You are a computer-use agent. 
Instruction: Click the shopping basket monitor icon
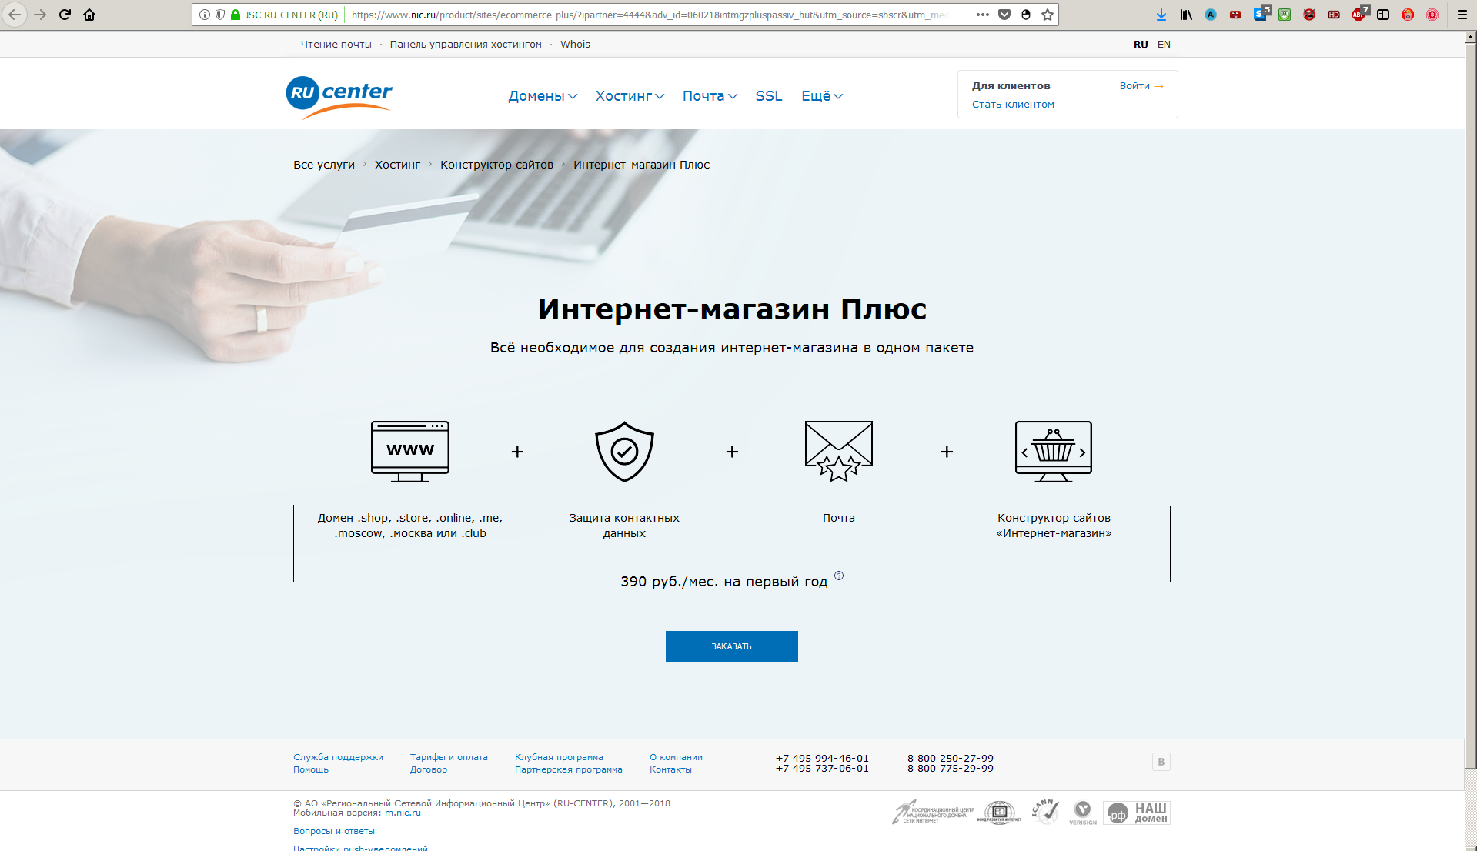[1054, 452]
